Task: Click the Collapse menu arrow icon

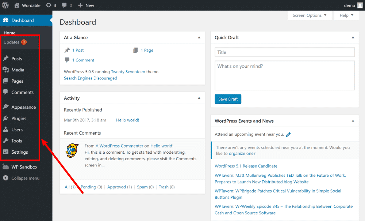Action: (x=5, y=178)
